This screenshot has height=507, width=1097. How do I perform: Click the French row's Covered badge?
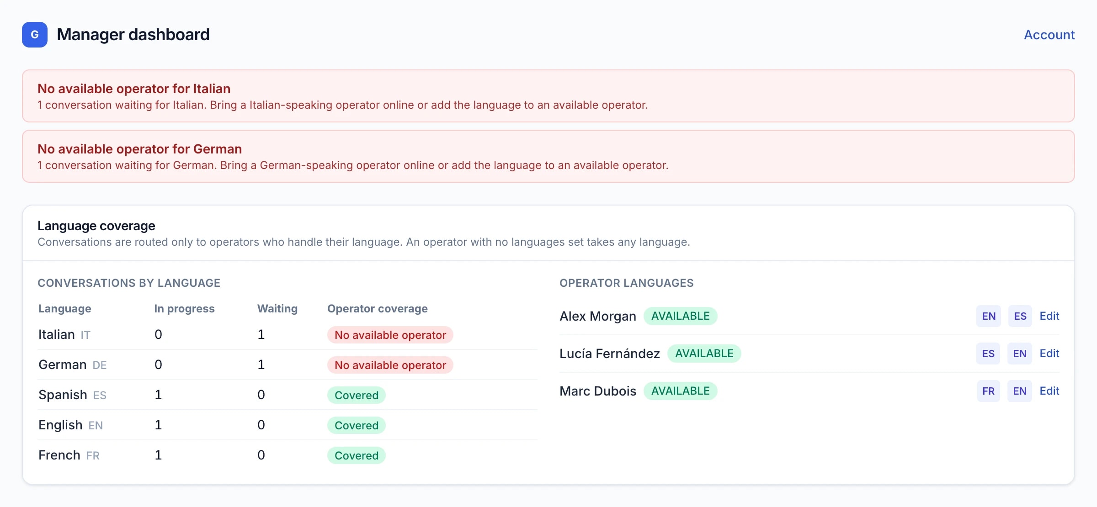point(356,455)
